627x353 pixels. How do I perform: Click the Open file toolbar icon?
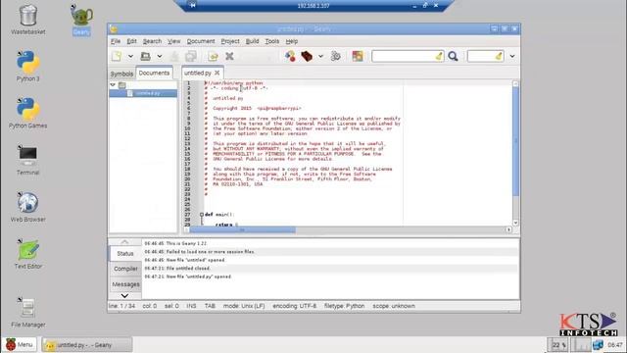click(146, 57)
